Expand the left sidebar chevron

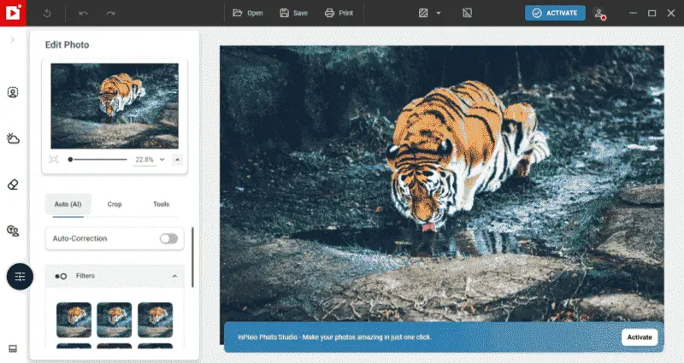(13, 39)
